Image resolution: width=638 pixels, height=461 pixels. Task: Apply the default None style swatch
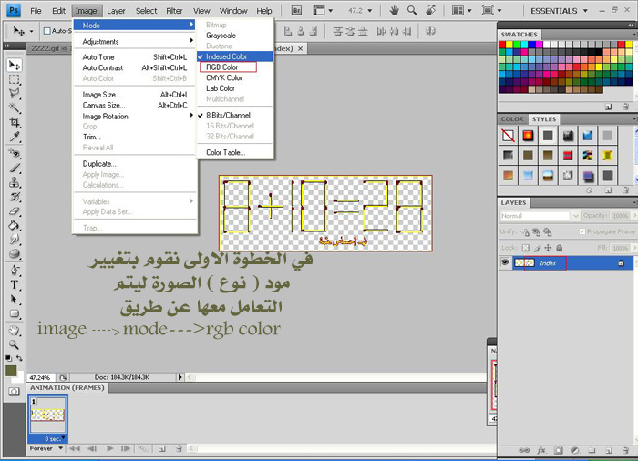[508, 135]
